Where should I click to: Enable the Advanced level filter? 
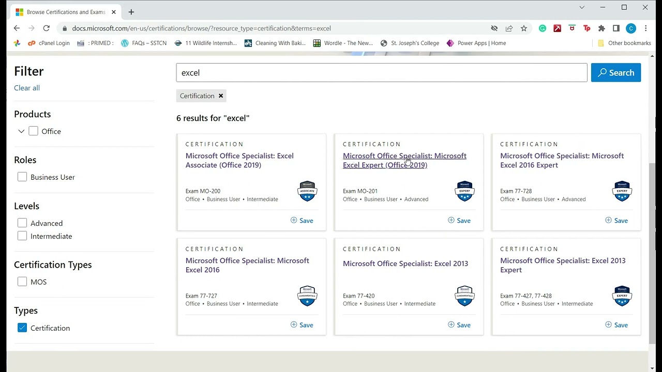pos(22,223)
